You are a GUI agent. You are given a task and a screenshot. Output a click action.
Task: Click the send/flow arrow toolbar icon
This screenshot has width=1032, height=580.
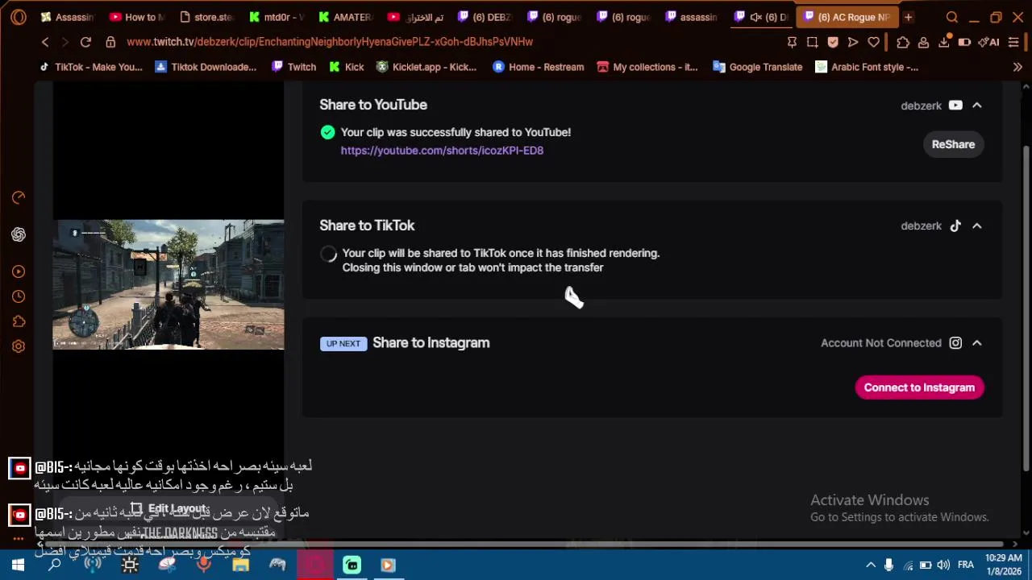(x=853, y=42)
